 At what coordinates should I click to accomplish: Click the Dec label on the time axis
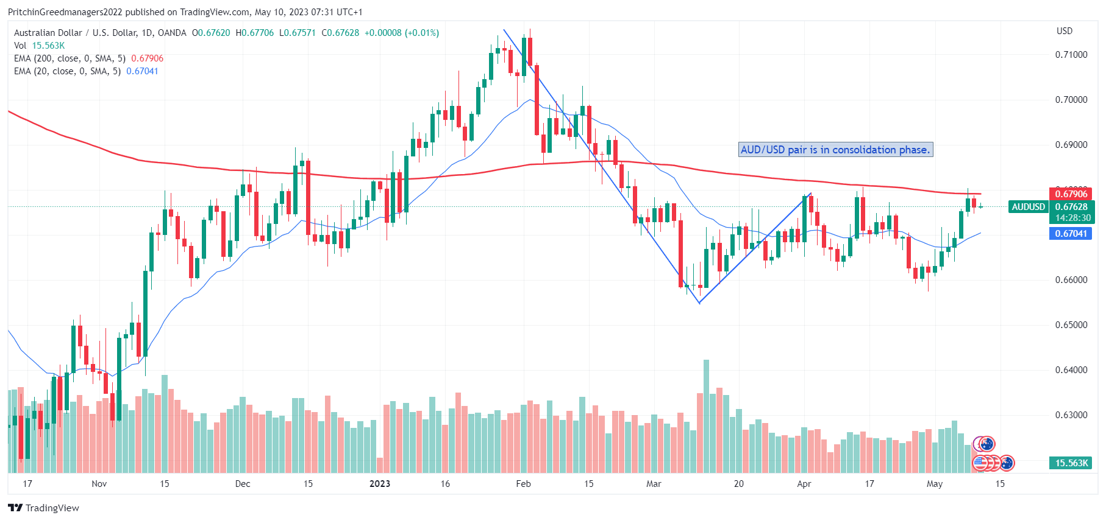click(243, 484)
